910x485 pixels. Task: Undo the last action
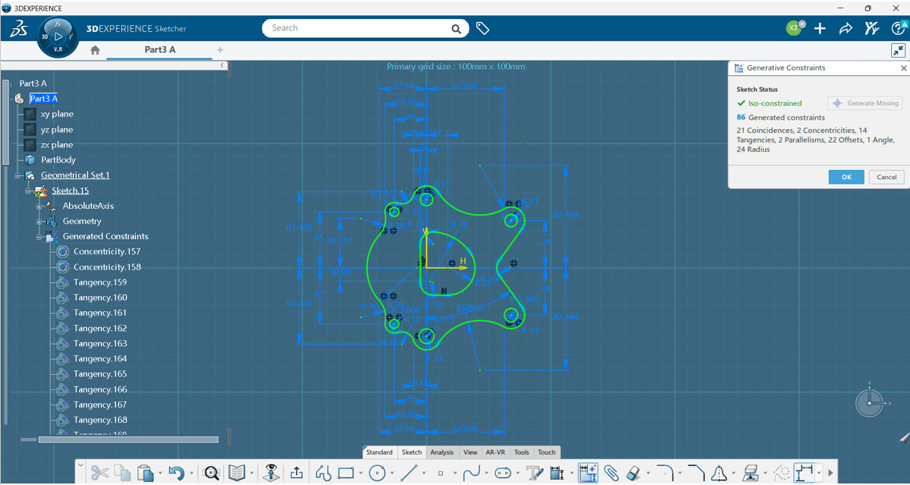coord(176,472)
